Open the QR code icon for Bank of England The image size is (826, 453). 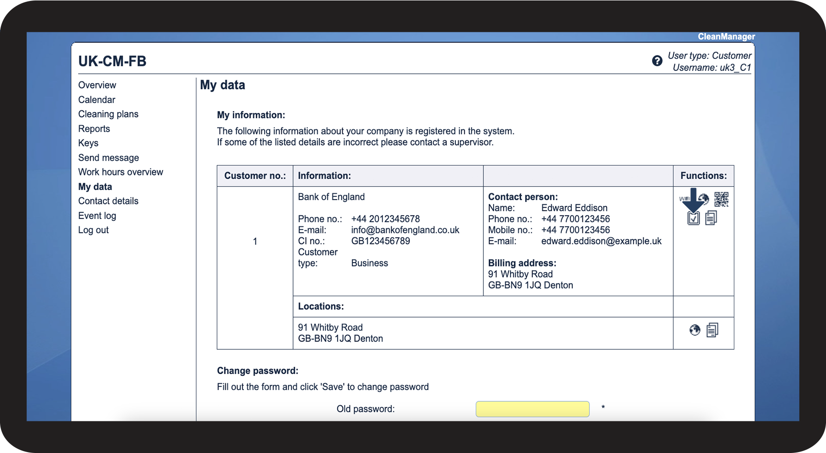[721, 199]
